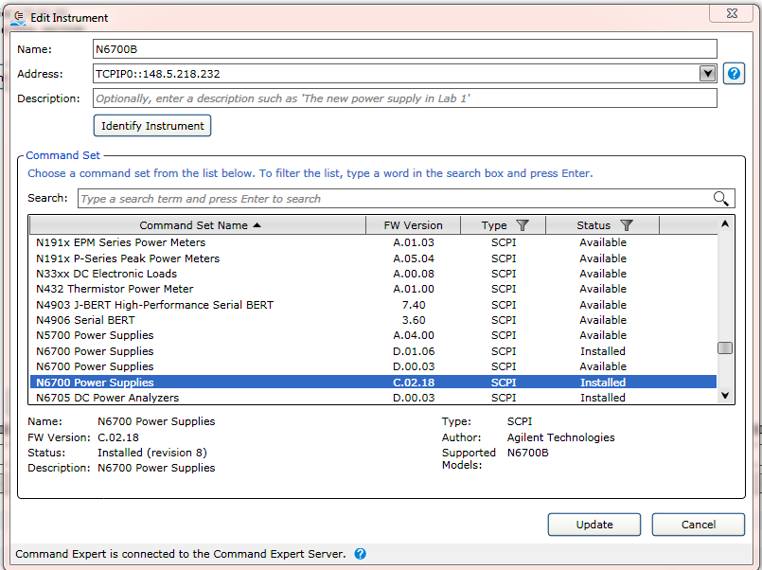Viewport: 762px width, 570px height.
Task: Click the Update button
Action: [594, 525]
